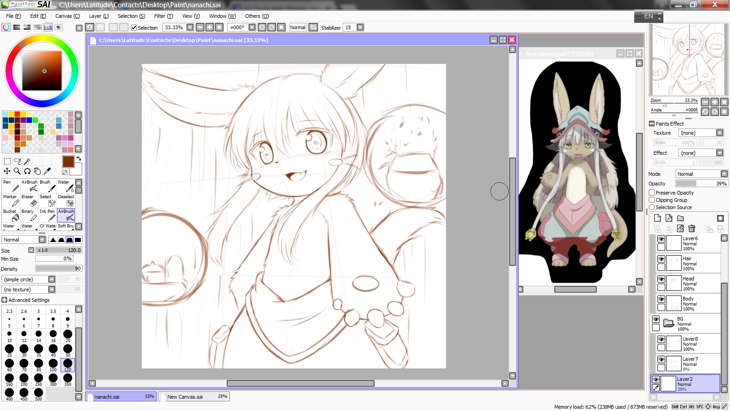Choose the Binary pen tool

tap(29, 215)
